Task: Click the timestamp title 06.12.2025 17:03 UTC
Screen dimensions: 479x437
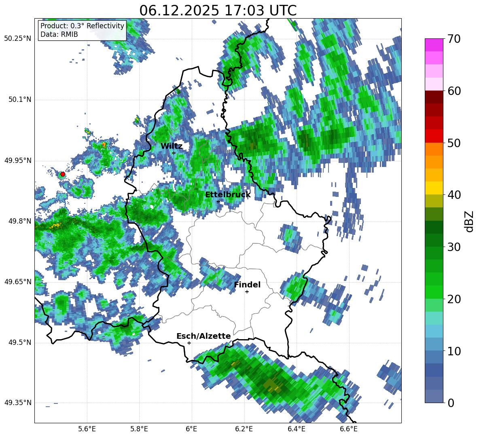Action: [218, 11]
